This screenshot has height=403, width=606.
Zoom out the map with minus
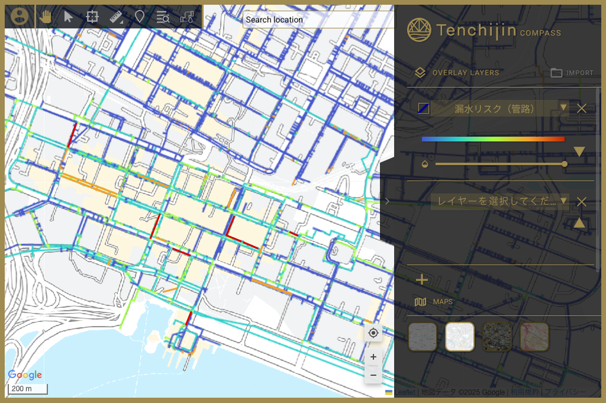coord(373,375)
